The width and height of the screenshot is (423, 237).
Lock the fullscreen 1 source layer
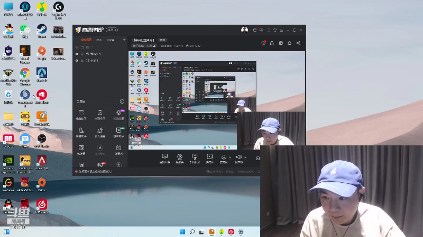[82, 61]
